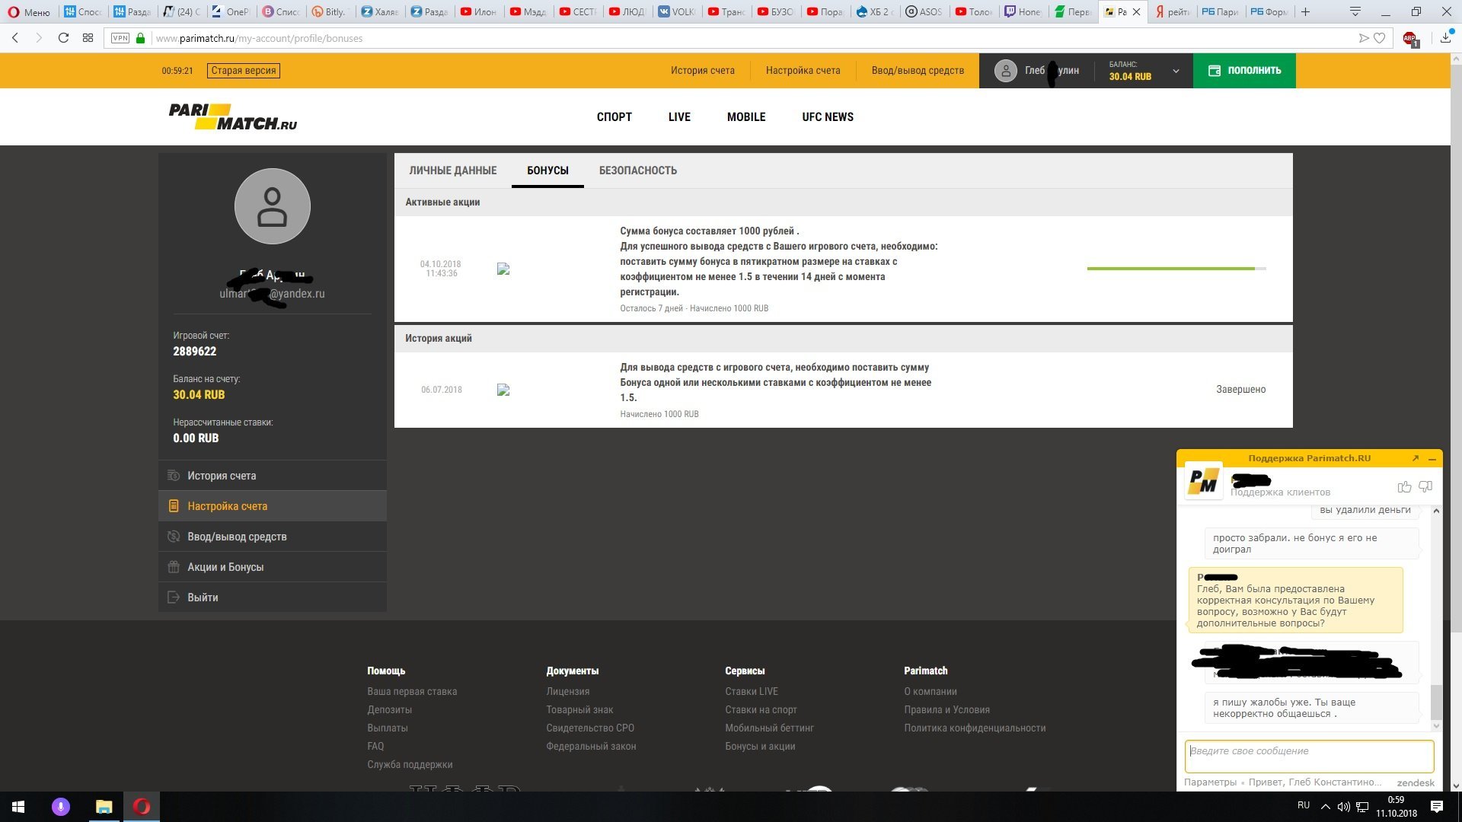Open Настройка счета in top bar
The width and height of the screenshot is (1462, 822).
click(803, 71)
